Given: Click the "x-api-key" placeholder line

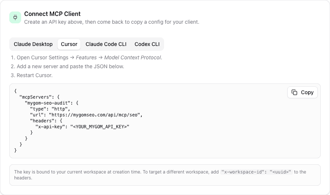Looking at the screenshot, I should tap(82, 126).
